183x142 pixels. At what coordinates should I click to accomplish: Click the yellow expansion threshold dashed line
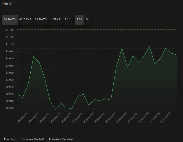[97, 30]
